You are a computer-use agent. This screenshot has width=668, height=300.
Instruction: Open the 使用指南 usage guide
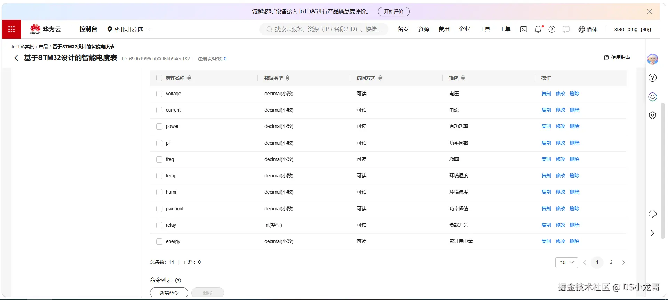[x=617, y=57]
